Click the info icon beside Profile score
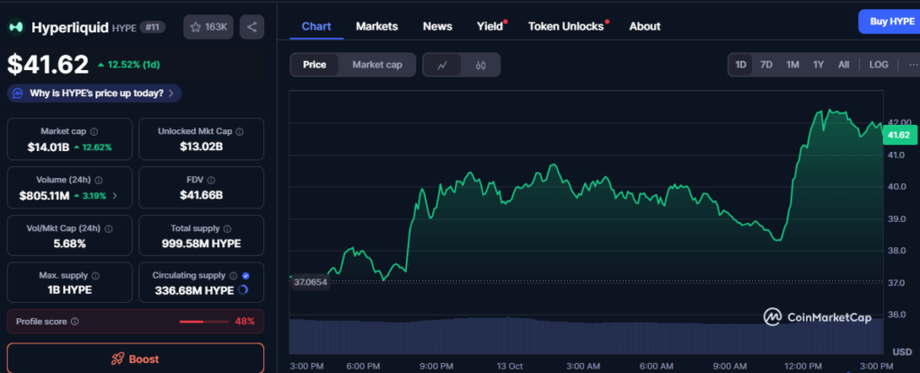The image size is (920, 373). coord(75,321)
